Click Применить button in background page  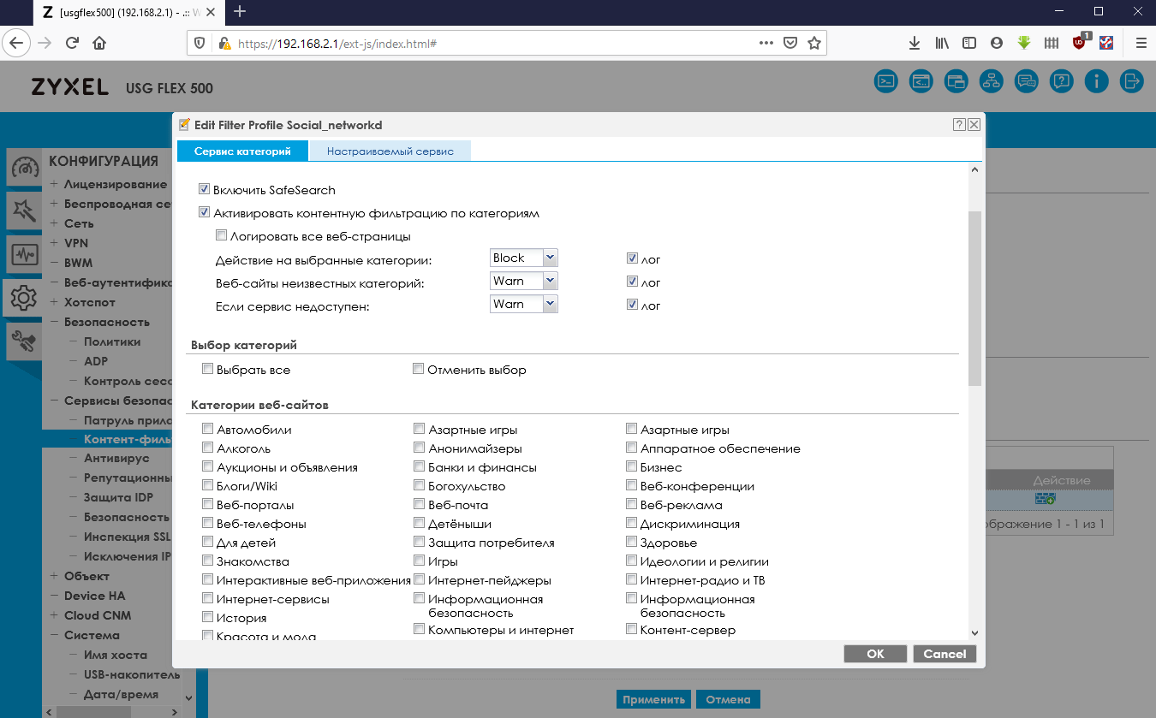pyautogui.click(x=654, y=699)
